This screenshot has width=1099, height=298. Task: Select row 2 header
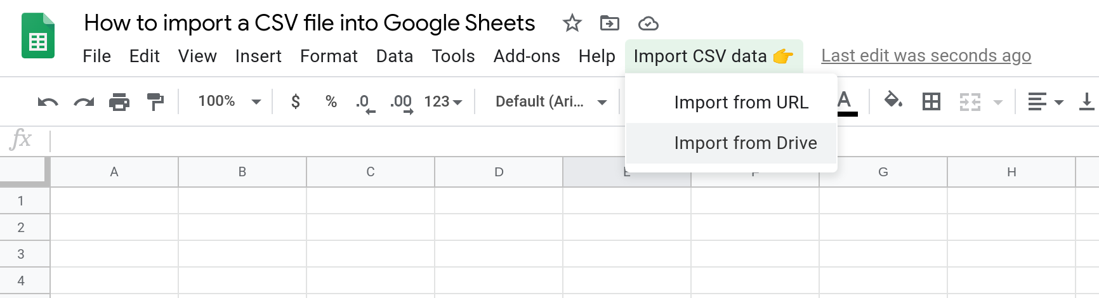tap(24, 228)
